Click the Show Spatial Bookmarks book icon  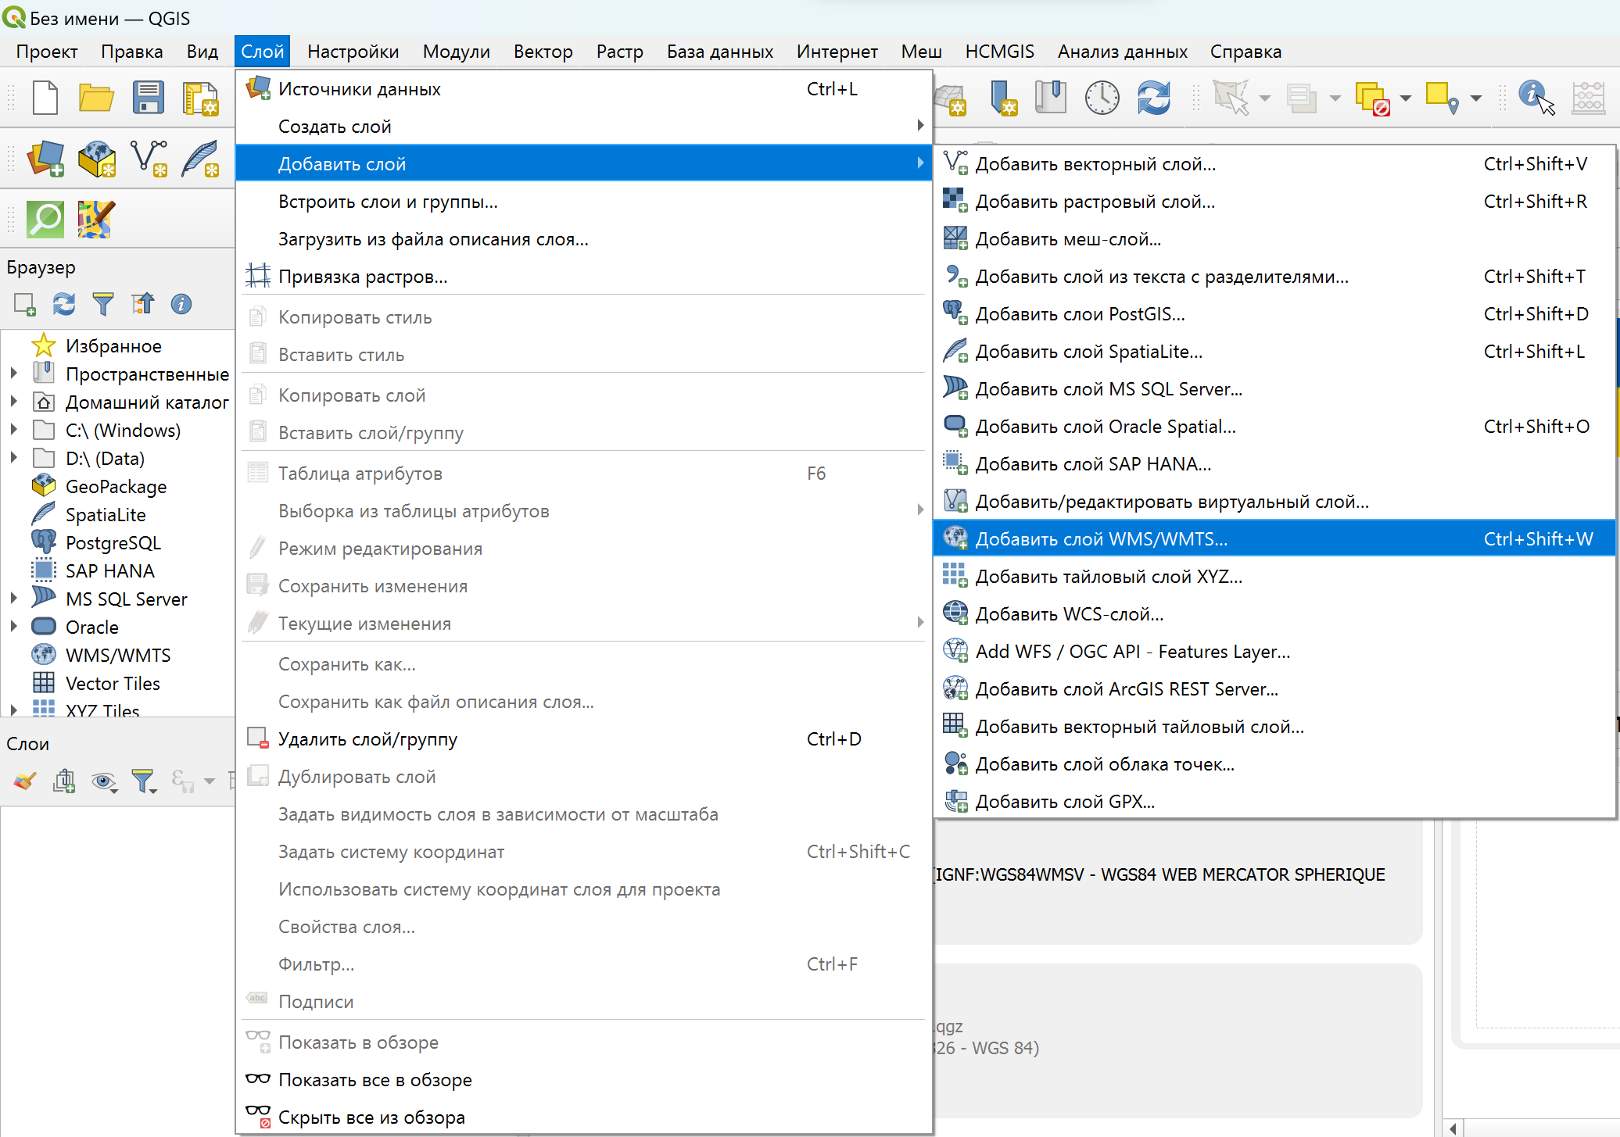(1050, 98)
